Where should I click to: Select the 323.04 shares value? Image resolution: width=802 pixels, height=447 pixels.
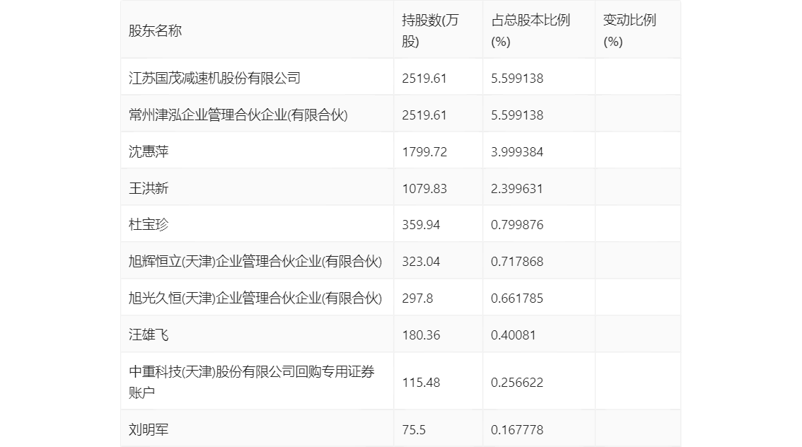point(420,262)
